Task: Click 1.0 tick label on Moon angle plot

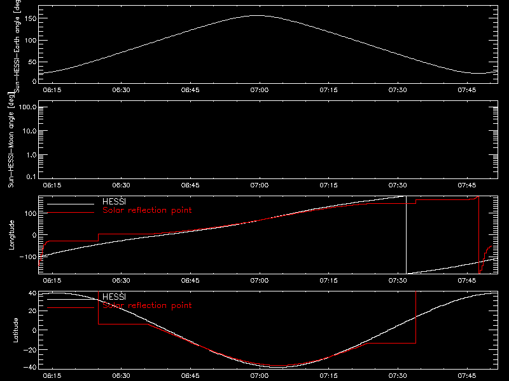Action: tap(31, 155)
